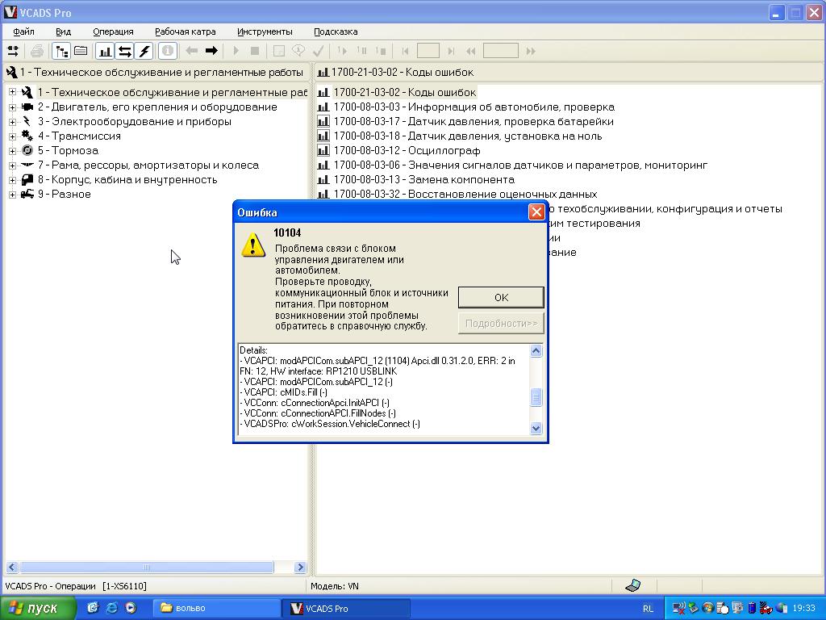This screenshot has height=620, width=826.
Task: Select tree item 4 - Трансмиссия
Action: 79,136
